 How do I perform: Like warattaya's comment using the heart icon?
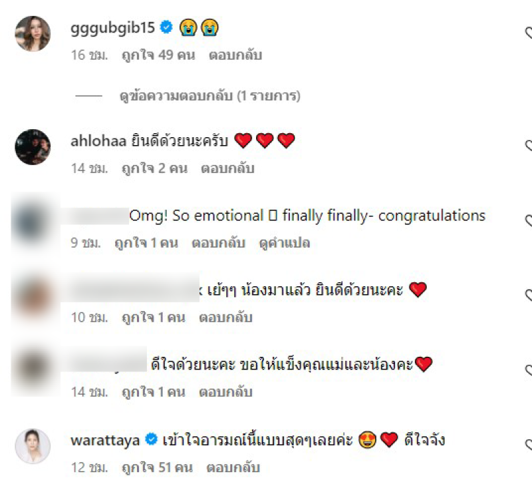[x=529, y=445]
